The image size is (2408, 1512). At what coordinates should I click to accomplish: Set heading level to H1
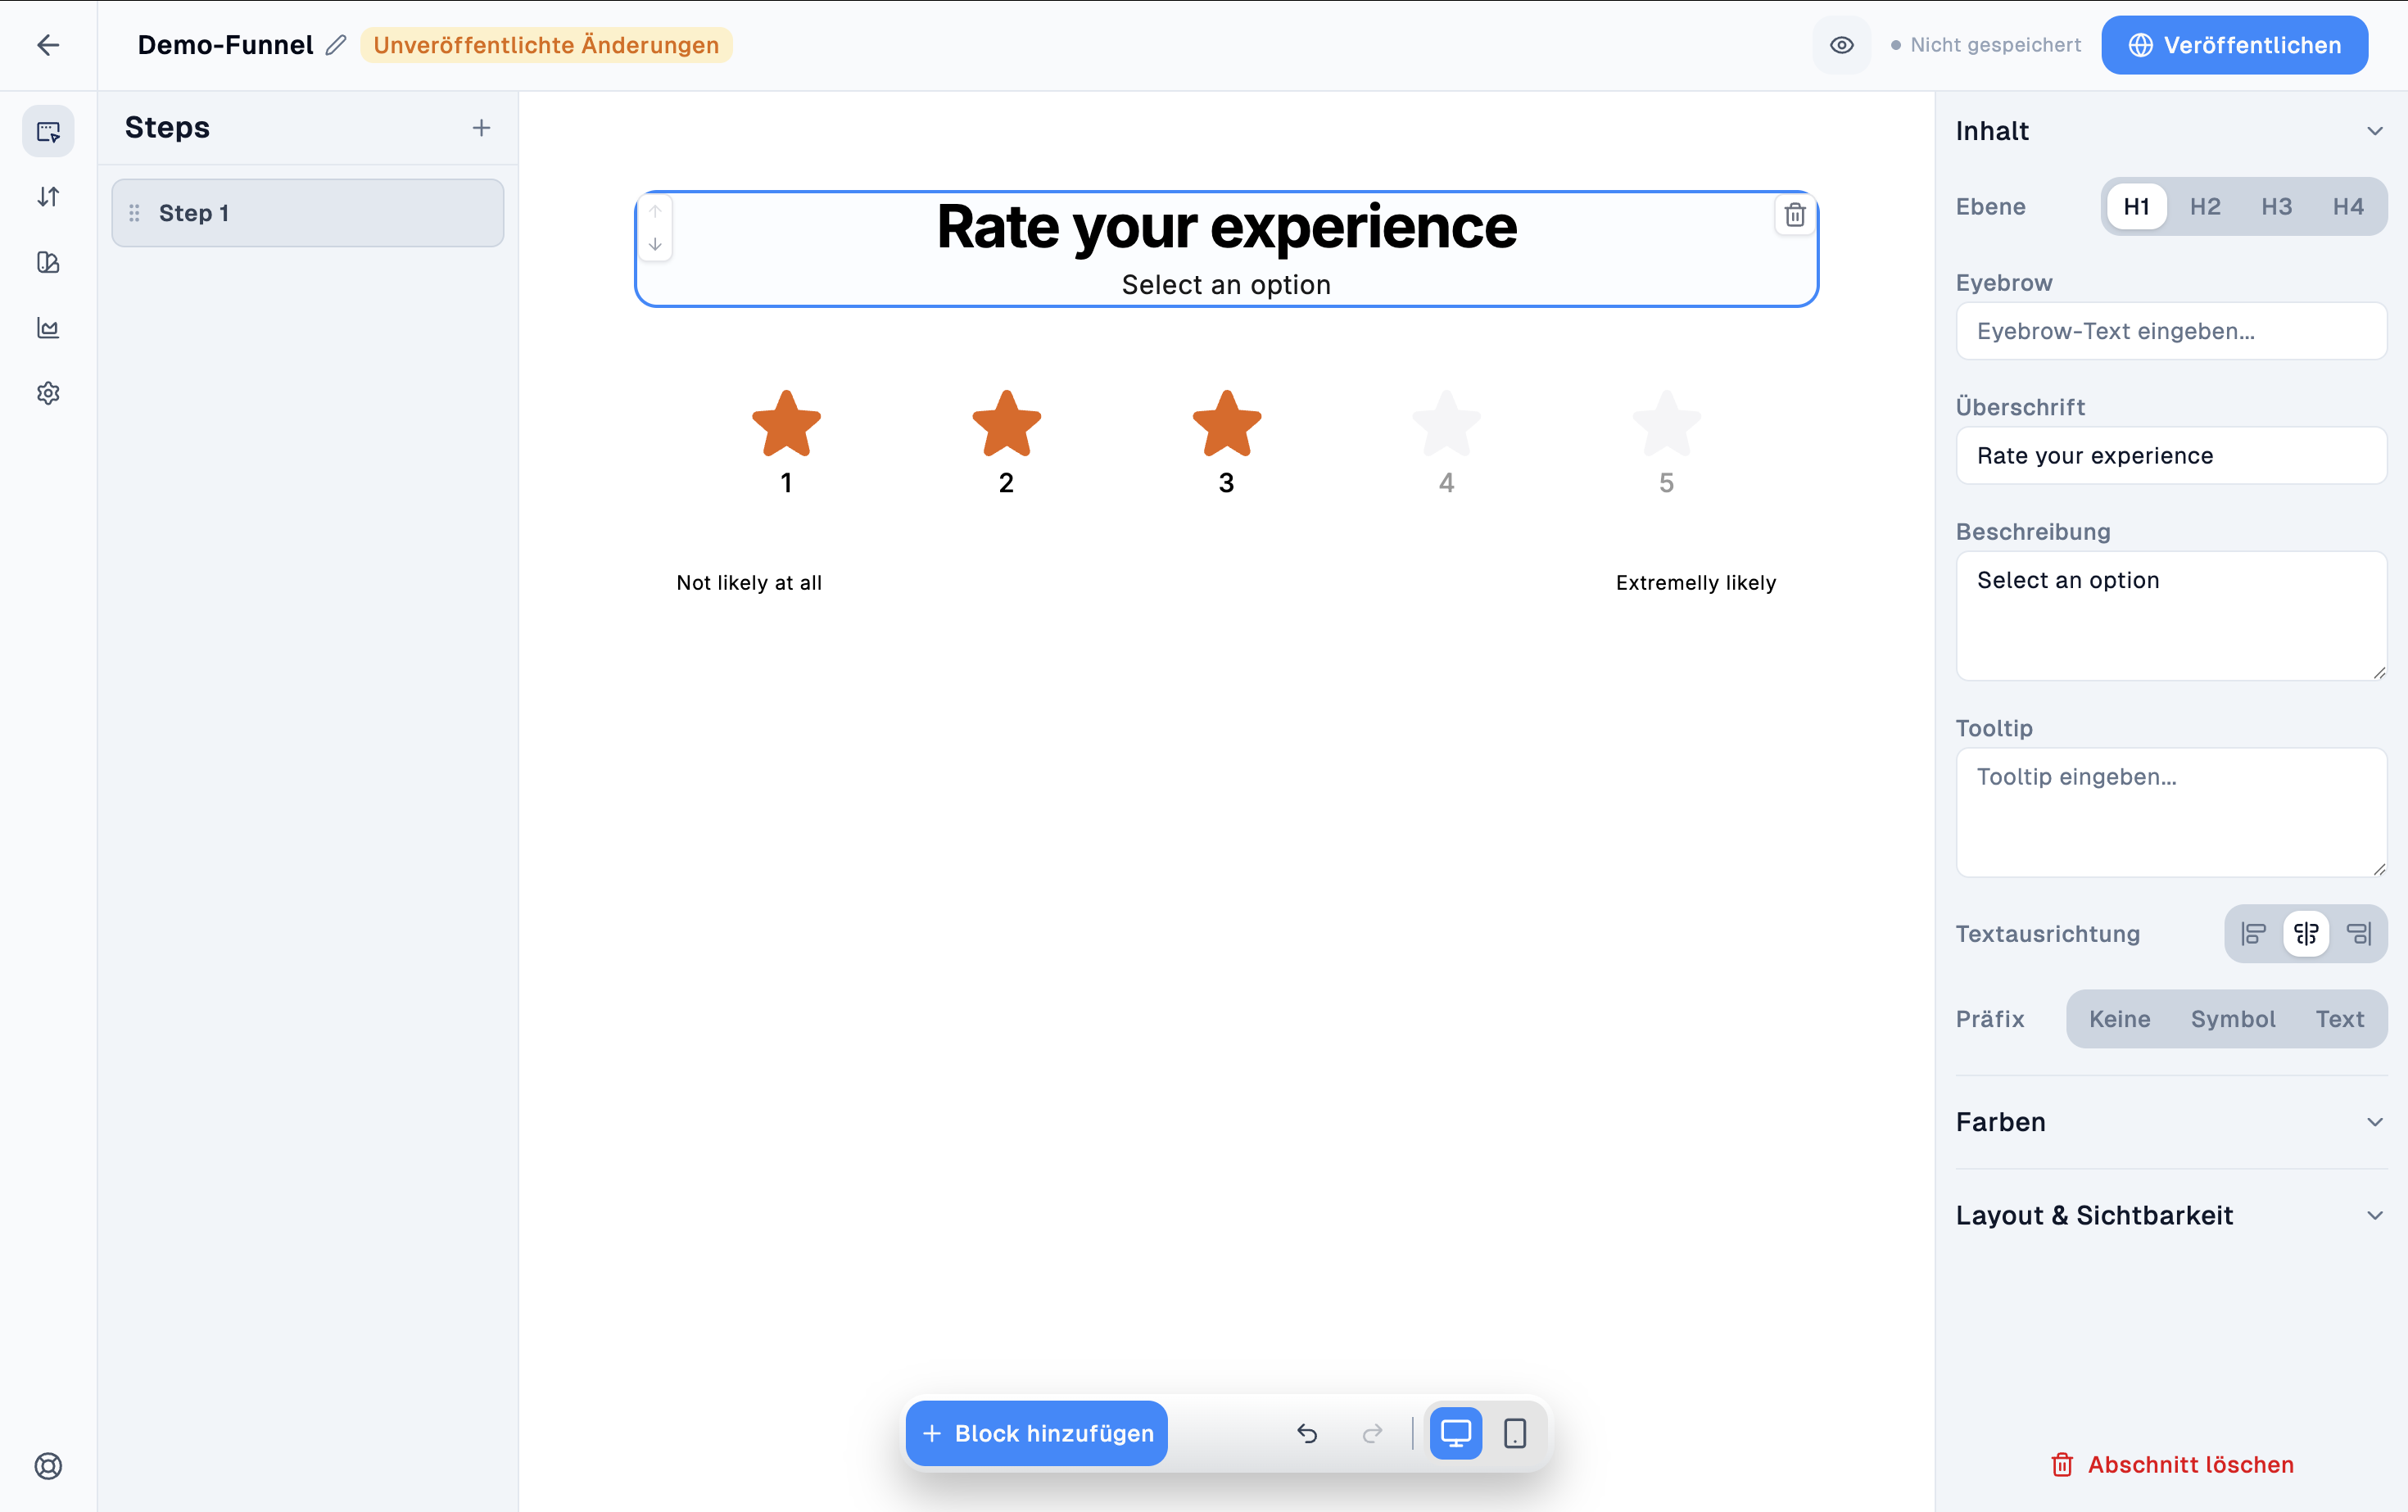click(x=2136, y=207)
